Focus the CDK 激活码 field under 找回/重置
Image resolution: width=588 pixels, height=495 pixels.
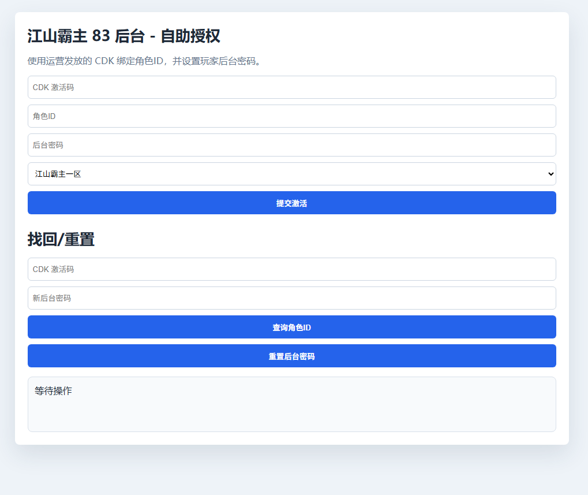[292, 269]
